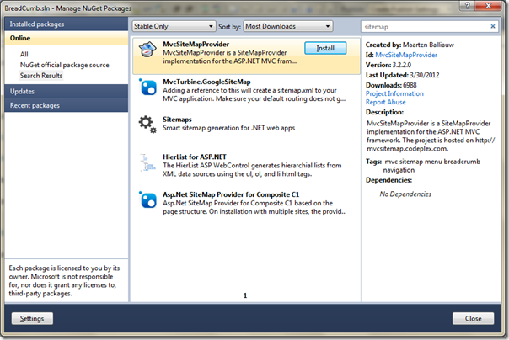Click the Last Updated: 3/30/2012 text

click(403, 75)
